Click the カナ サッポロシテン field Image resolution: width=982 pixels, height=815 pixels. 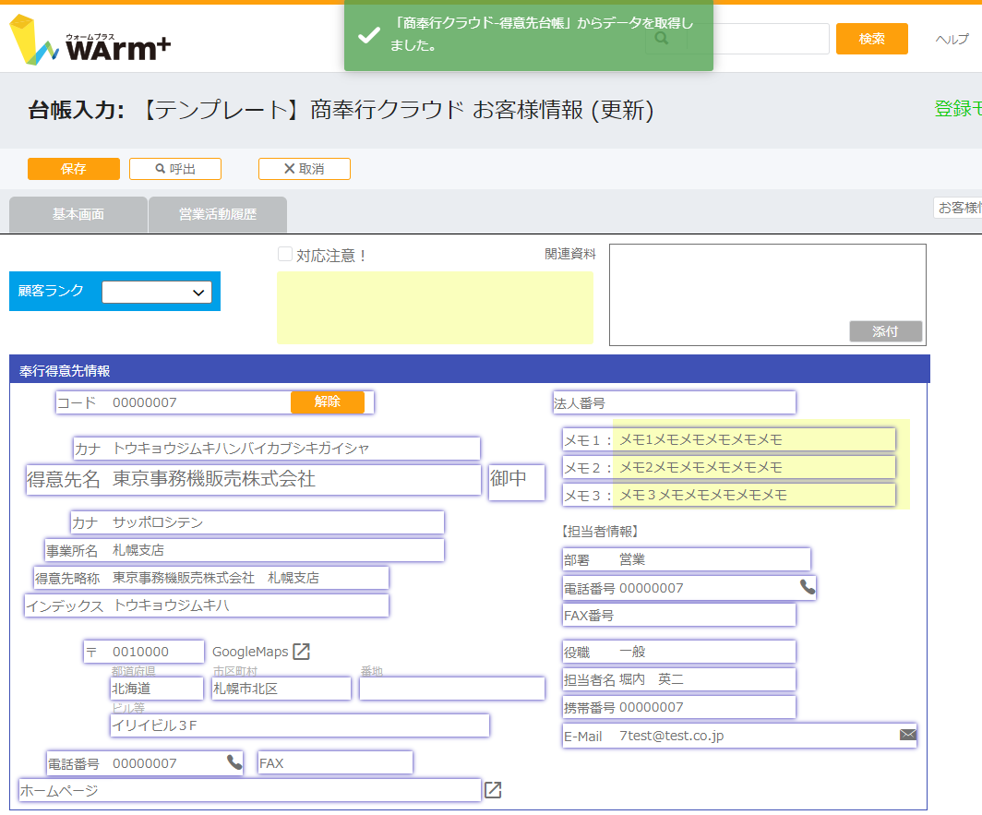[257, 521]
